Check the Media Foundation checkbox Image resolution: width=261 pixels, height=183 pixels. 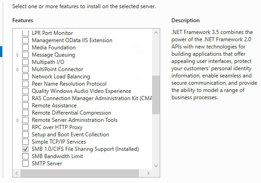[25, 48]
